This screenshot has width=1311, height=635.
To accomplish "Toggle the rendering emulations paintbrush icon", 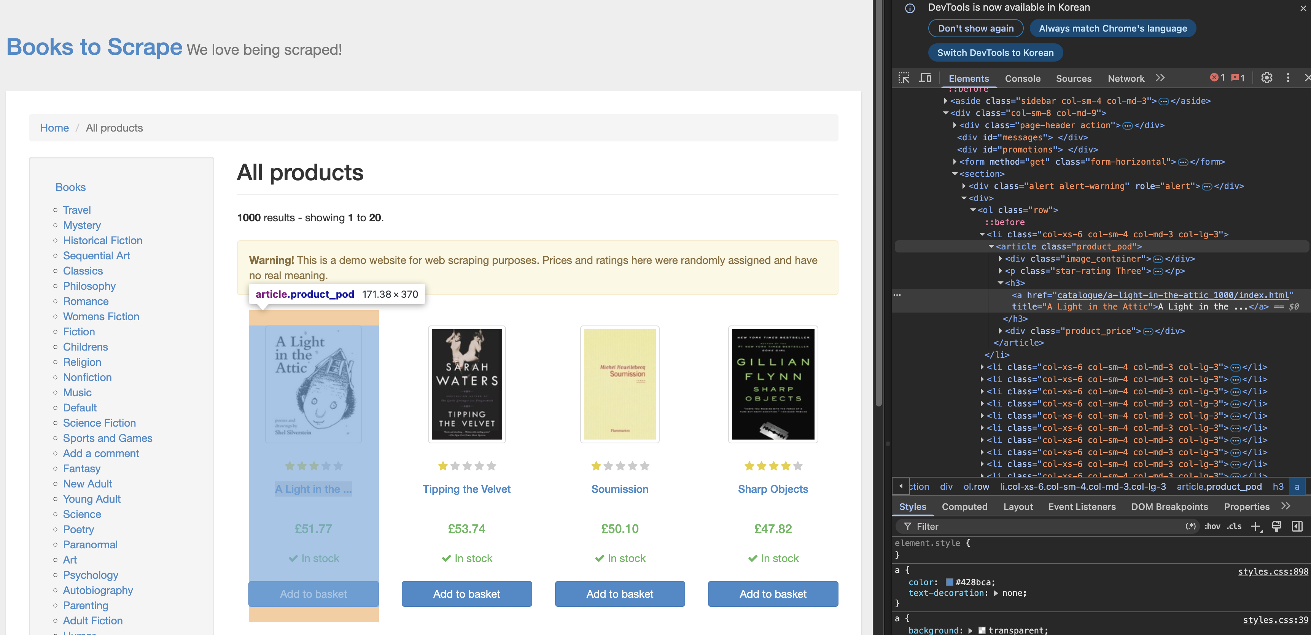I will click(1276, 527).
